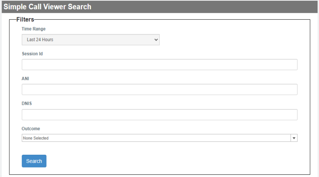Screen dimensions: 319x177
Task: Click the Outcome dropdown triangle arrow button
Action: pos(294,138)
